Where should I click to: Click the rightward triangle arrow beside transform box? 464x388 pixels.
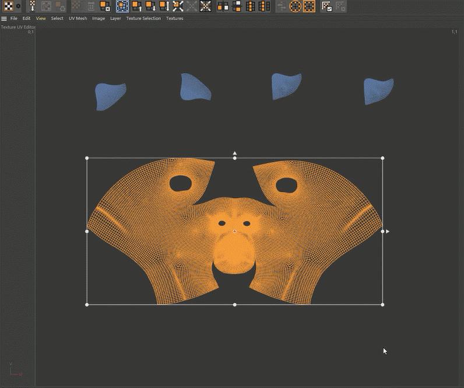tap(388, 231)
